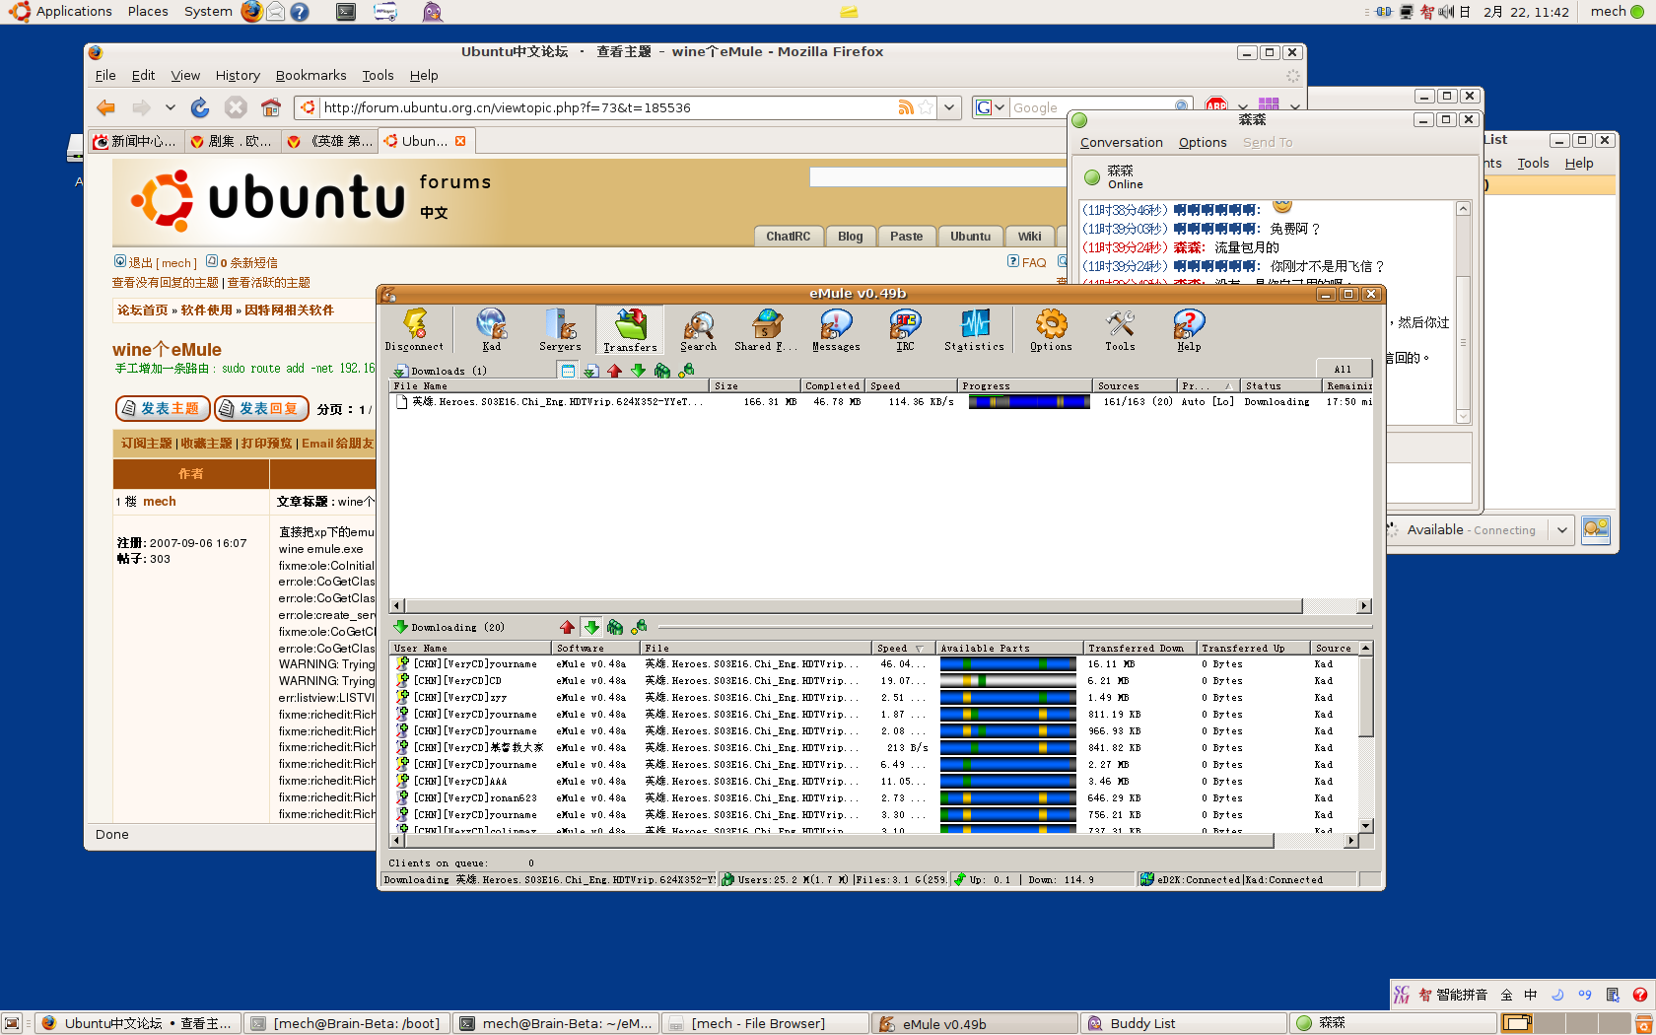Stop loading in Firefox toolbar

tap(236, 107)
